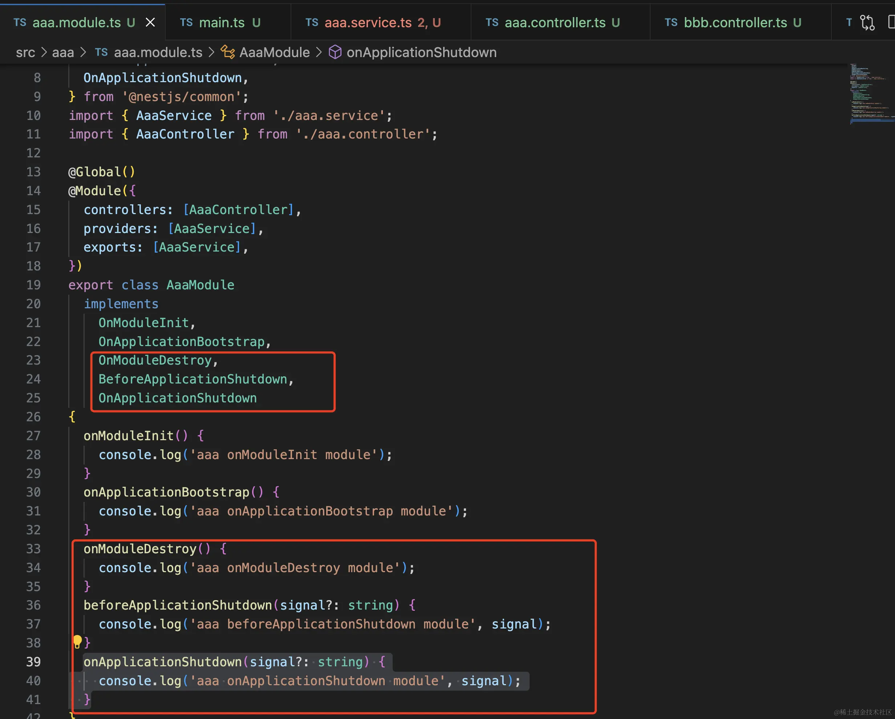
Task: Close the aaa.module.ts tab
Action: click(150, 23)
